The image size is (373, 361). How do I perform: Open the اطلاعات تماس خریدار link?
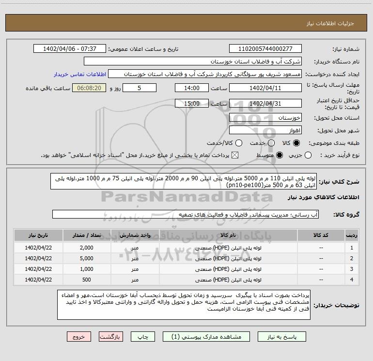80,74
